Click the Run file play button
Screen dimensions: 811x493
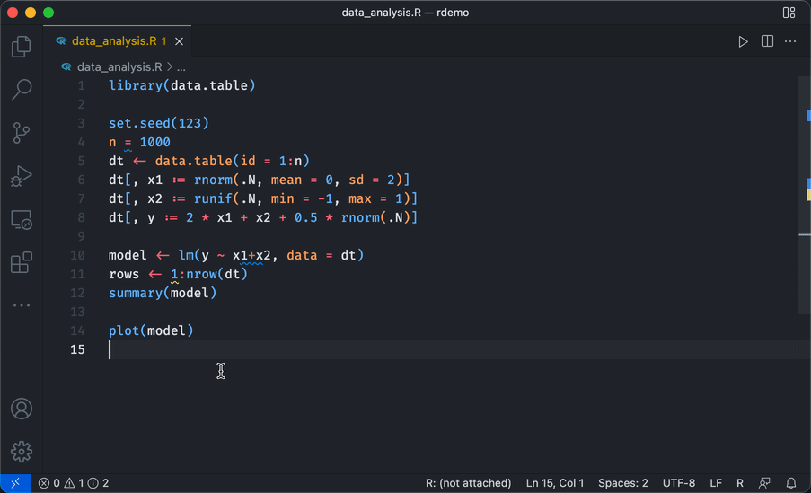coord(743,41)
